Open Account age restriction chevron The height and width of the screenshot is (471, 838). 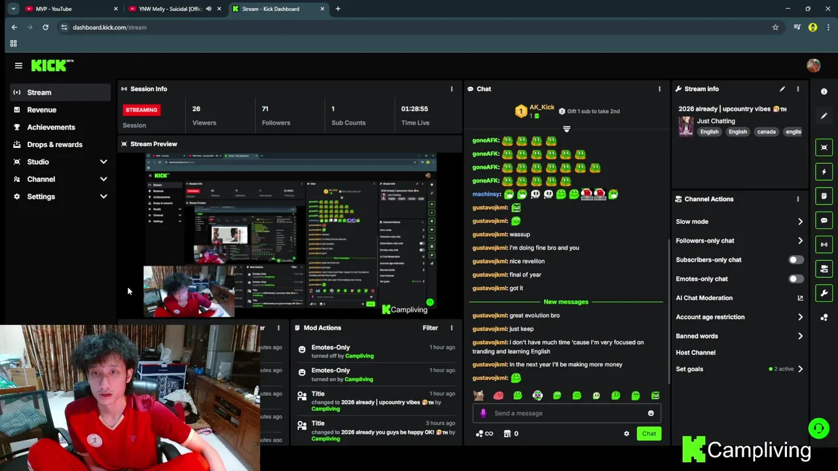click(x=800, y=317)
